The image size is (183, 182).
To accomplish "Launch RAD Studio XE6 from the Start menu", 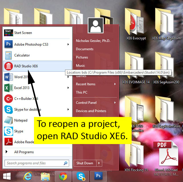I will tap(37, 66).
